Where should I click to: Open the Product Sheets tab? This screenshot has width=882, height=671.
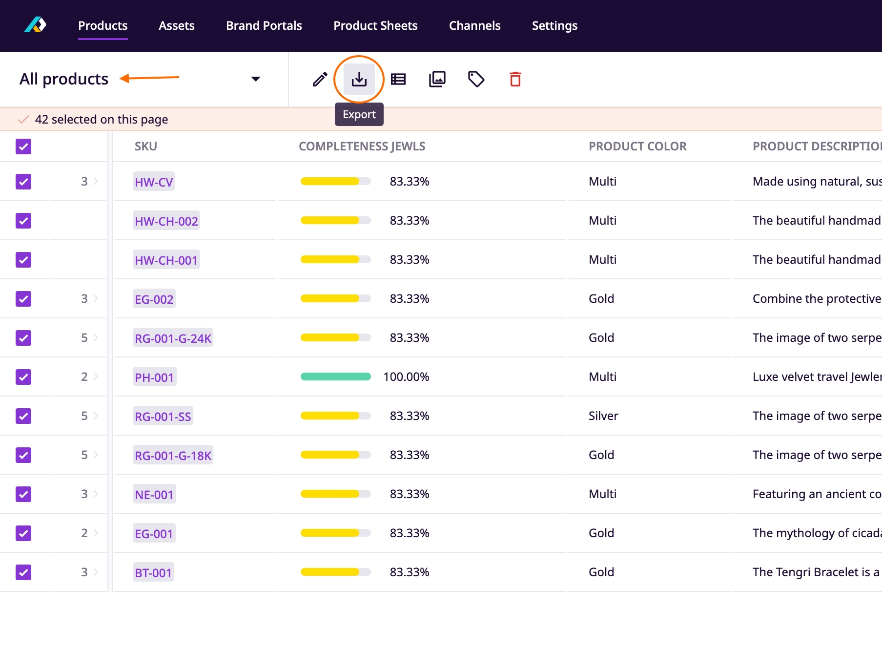click(375, 25)
